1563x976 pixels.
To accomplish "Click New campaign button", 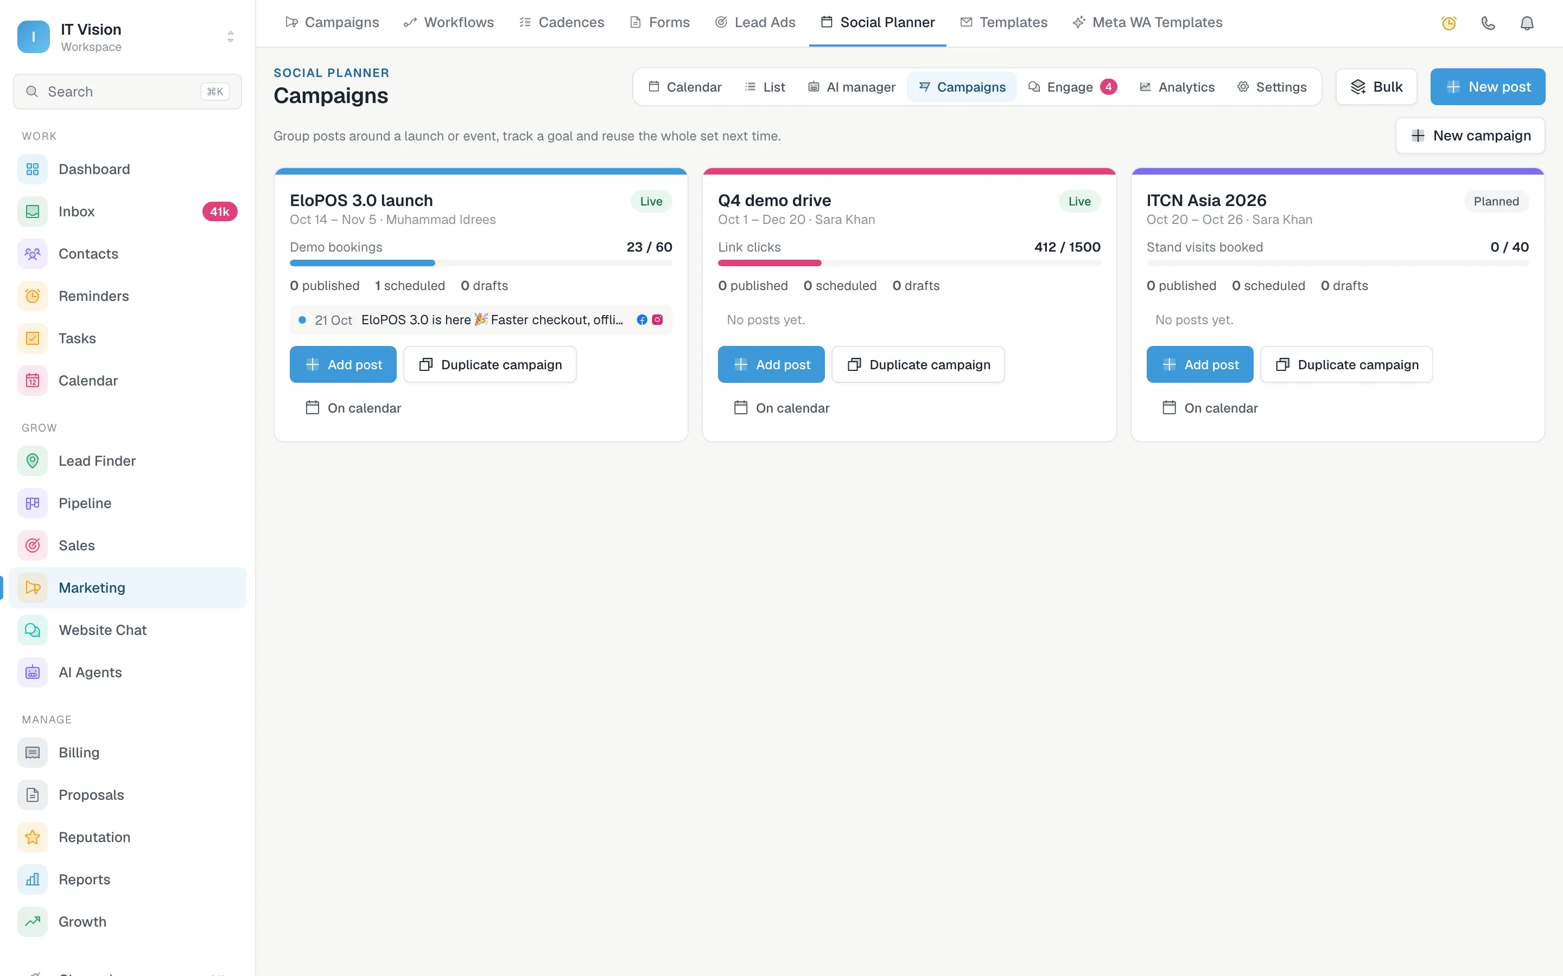I will pos(1470,136).
